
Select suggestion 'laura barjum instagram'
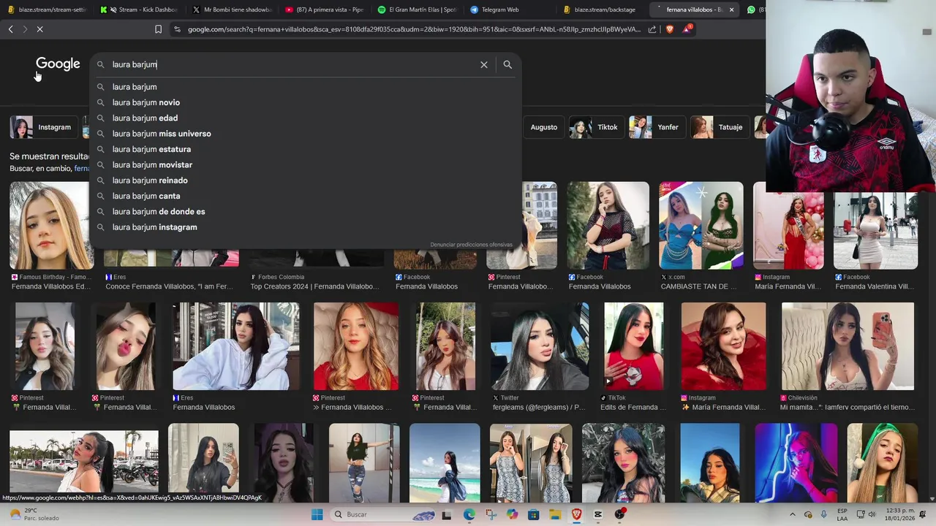point(306,227)
